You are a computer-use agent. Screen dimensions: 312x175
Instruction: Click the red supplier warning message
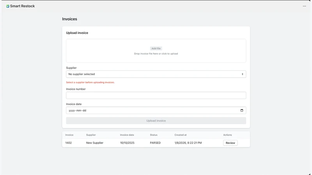pyautogui.click(x=90, y=82)
